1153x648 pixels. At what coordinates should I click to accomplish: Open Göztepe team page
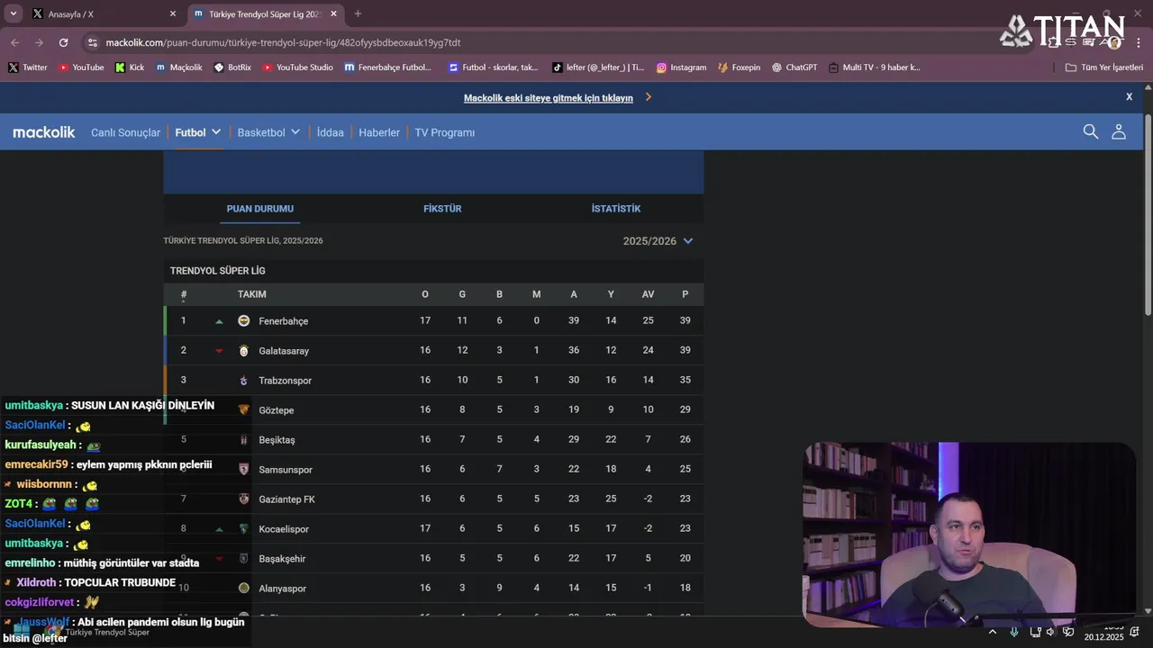tap(276, 410)
